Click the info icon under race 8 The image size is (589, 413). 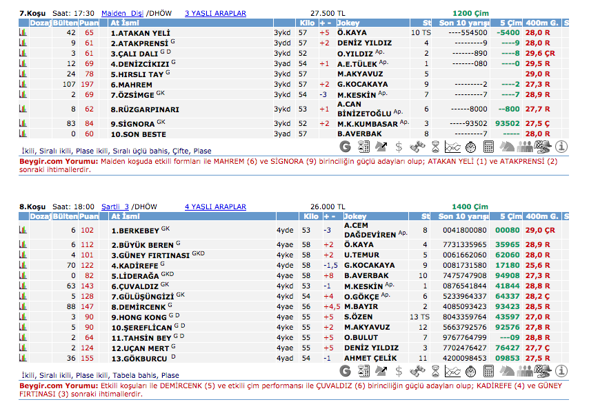click(561, 371)
